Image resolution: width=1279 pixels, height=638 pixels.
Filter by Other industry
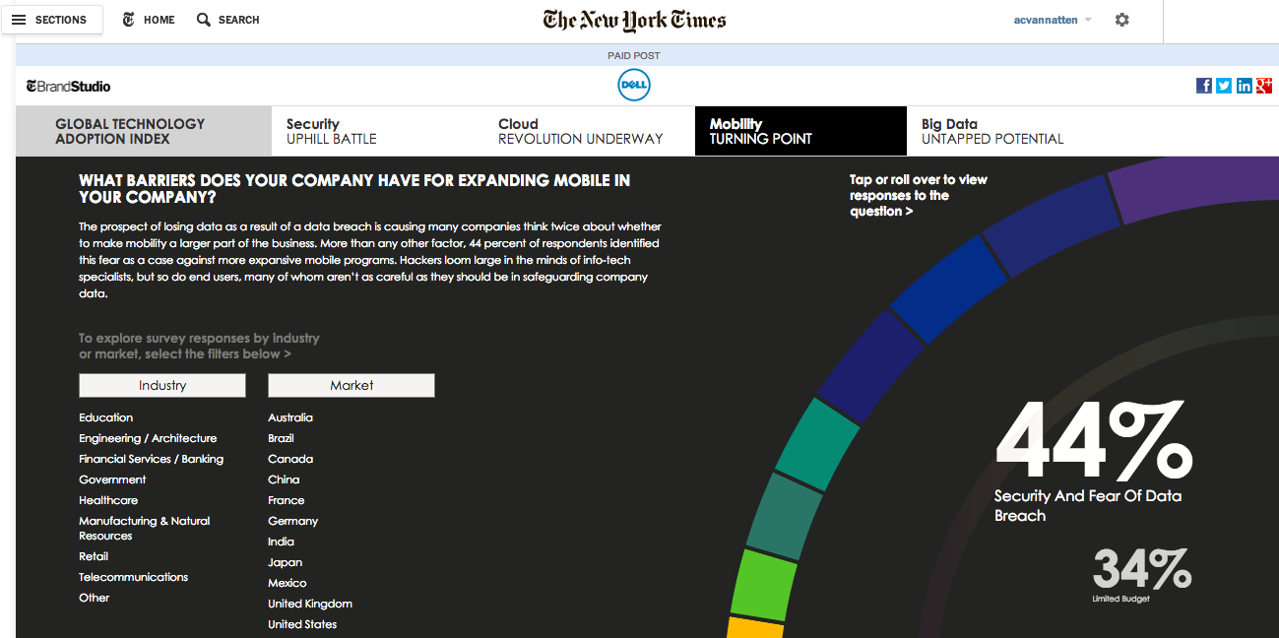tap(95, 598)
